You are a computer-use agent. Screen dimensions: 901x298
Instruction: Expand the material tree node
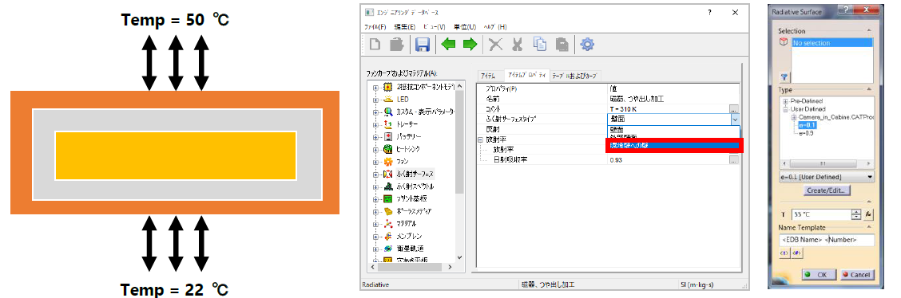click(376, 223)
